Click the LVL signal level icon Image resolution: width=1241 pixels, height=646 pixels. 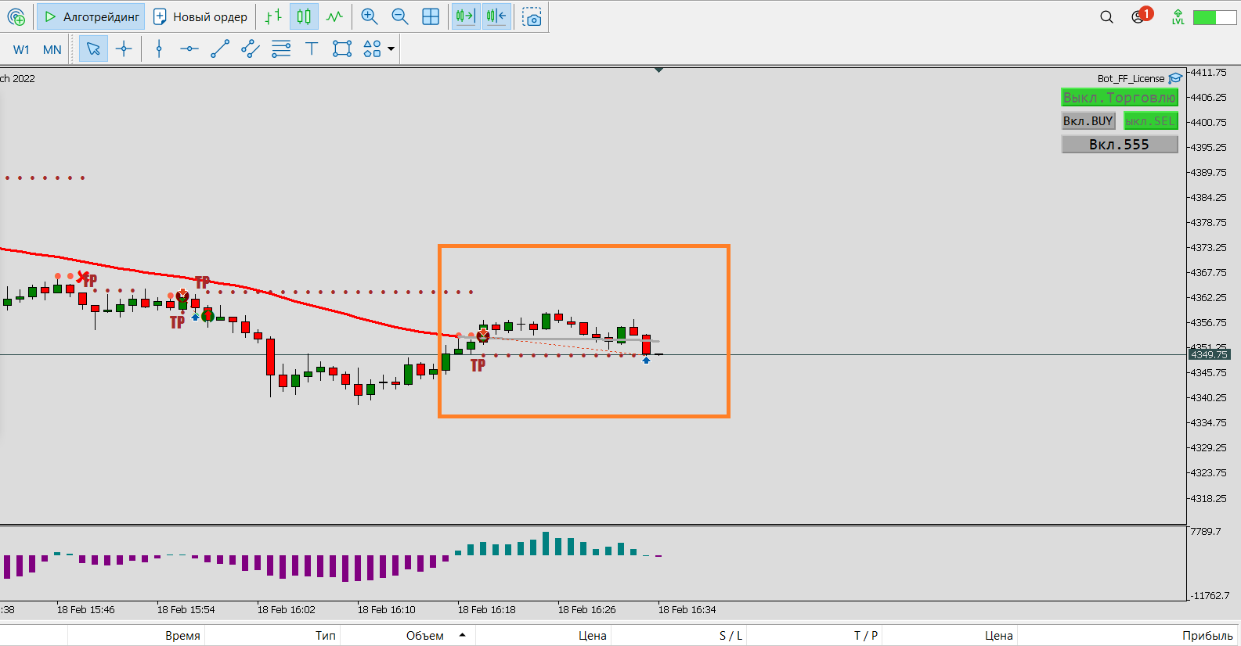pyautogui.click(x=1178, y=16)
